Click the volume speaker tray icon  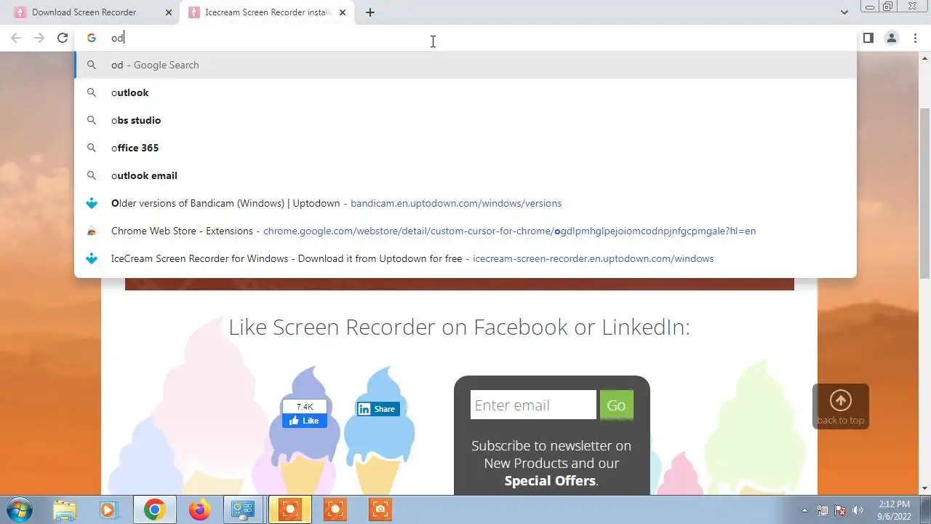coord(858,510)
